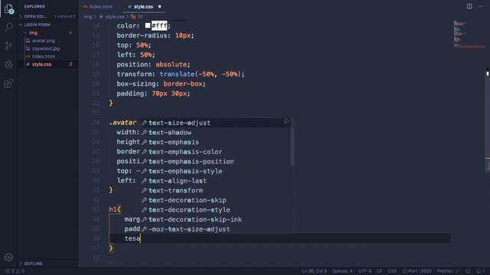Viewport: 490px width, 275px height.
Task: Expand the OPEN EDITORS section
Action: [x=47, y=17]
